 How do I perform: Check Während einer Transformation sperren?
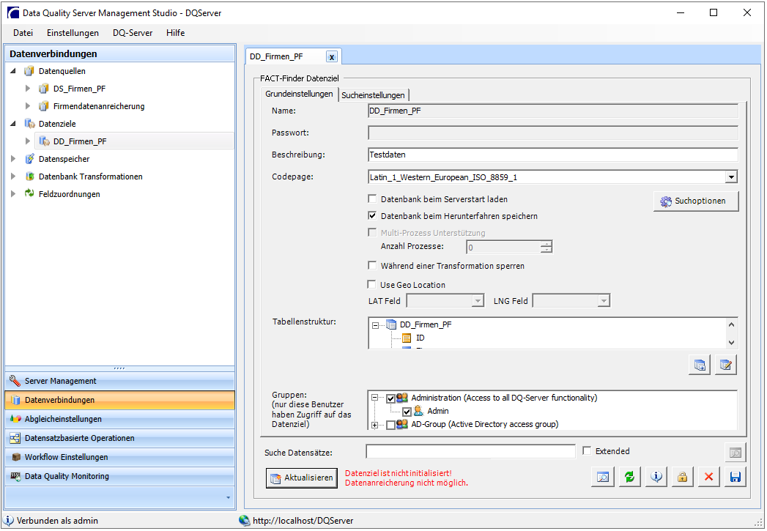(372, 265)
